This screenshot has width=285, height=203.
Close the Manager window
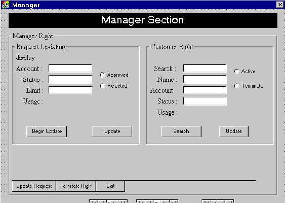(280, 5)
